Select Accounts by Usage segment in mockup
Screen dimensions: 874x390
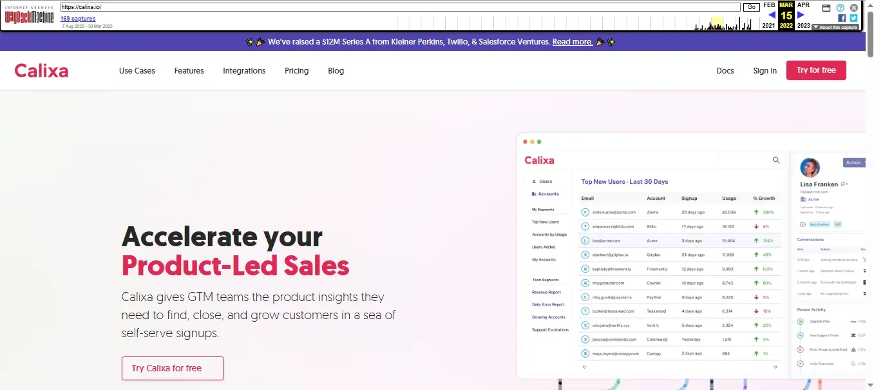click(x=549, y=235)
